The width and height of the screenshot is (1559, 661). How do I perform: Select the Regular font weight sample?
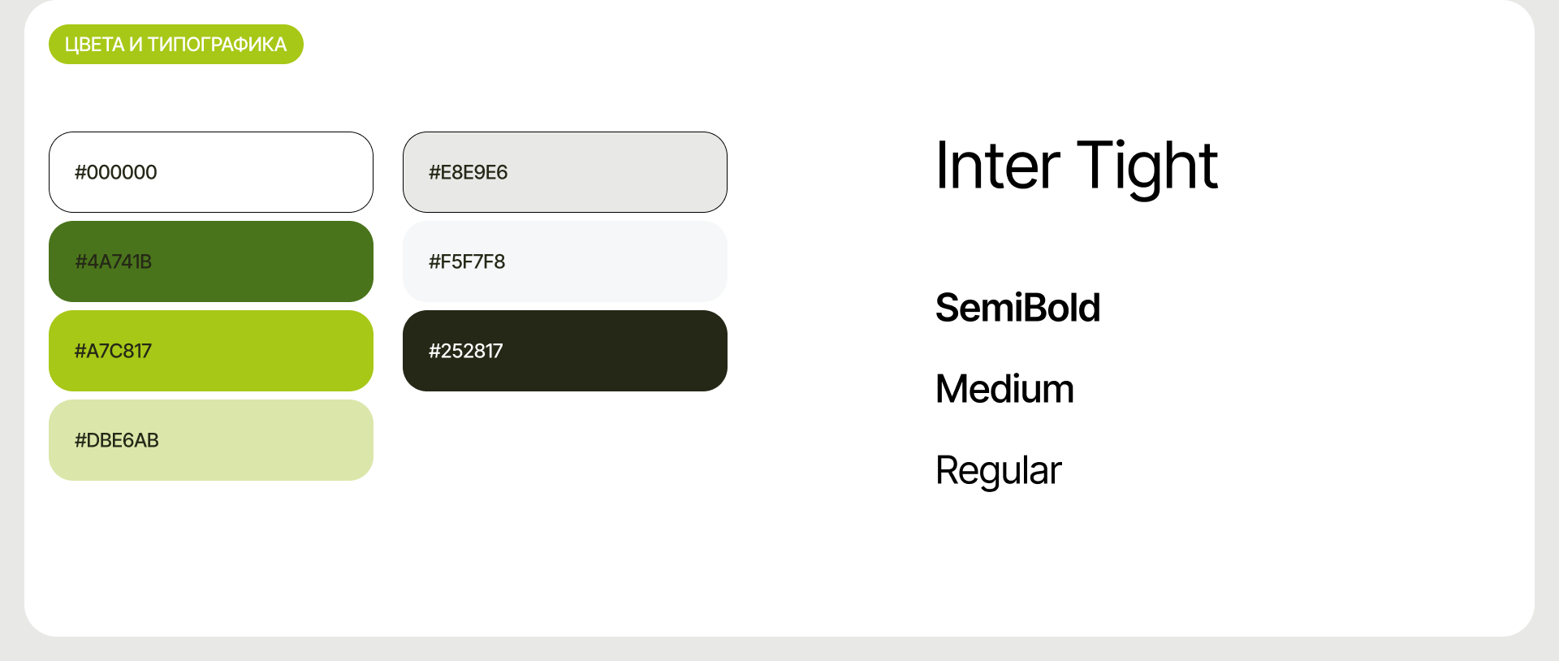click(x=998, y=471)
